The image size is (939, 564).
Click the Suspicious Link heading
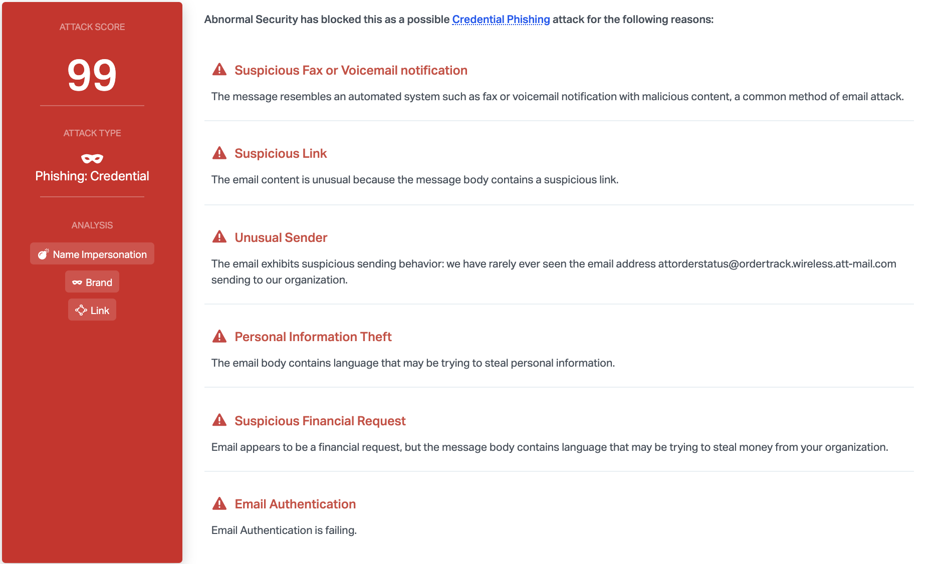pos(281,153)
